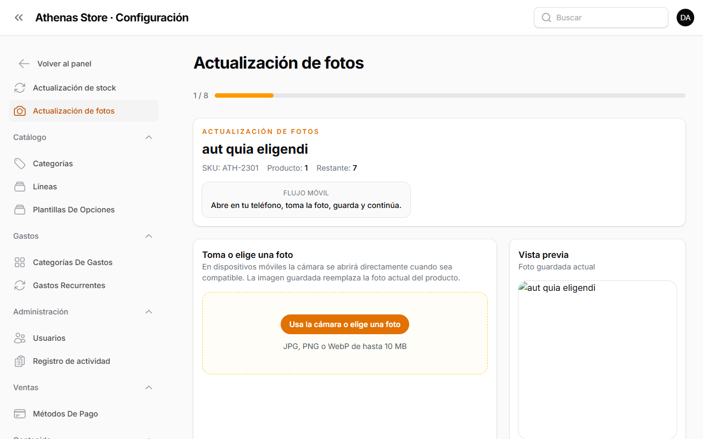The height and width of the screenshot is (439, 703).
Task: Collapse the Catálogo section chevron
Action: [149, 137]
